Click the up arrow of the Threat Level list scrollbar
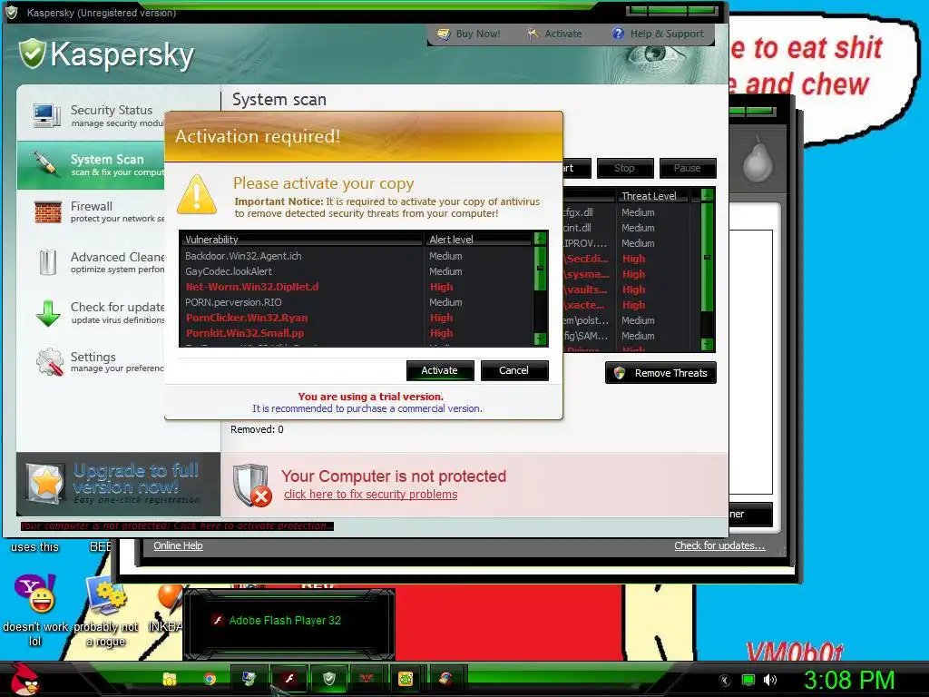The height and width of the screenshot is (697, 929). (x=707, y=194)
